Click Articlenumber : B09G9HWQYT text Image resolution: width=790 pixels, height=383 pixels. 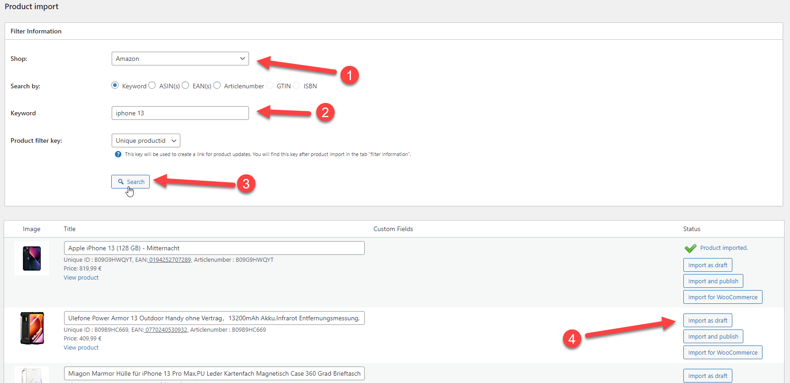pyautogui.click(x=234, y=260)
